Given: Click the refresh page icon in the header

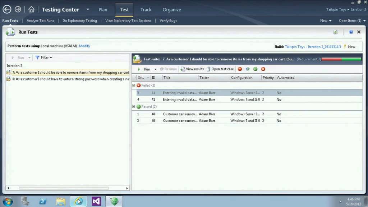Looking at the screenshot, I should click(x=335, y=32).
